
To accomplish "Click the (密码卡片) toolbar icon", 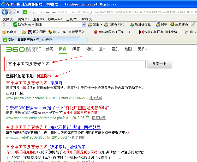I will [106, 24].
